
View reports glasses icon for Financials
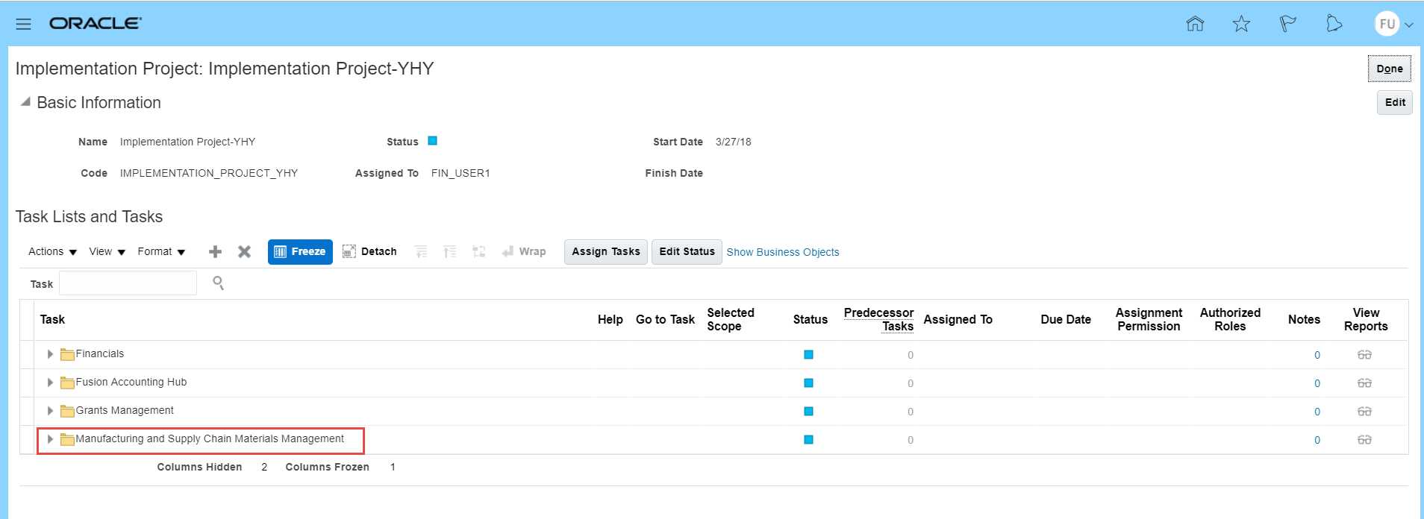[x=1364, y=355]
